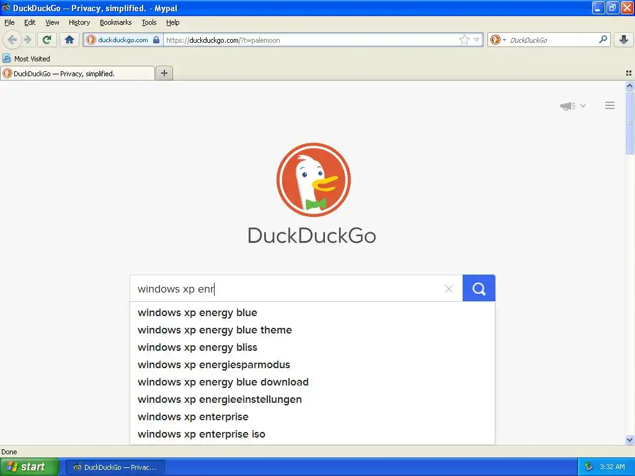Pick suggestion 'windows xp enterprise'

[313, 417]
